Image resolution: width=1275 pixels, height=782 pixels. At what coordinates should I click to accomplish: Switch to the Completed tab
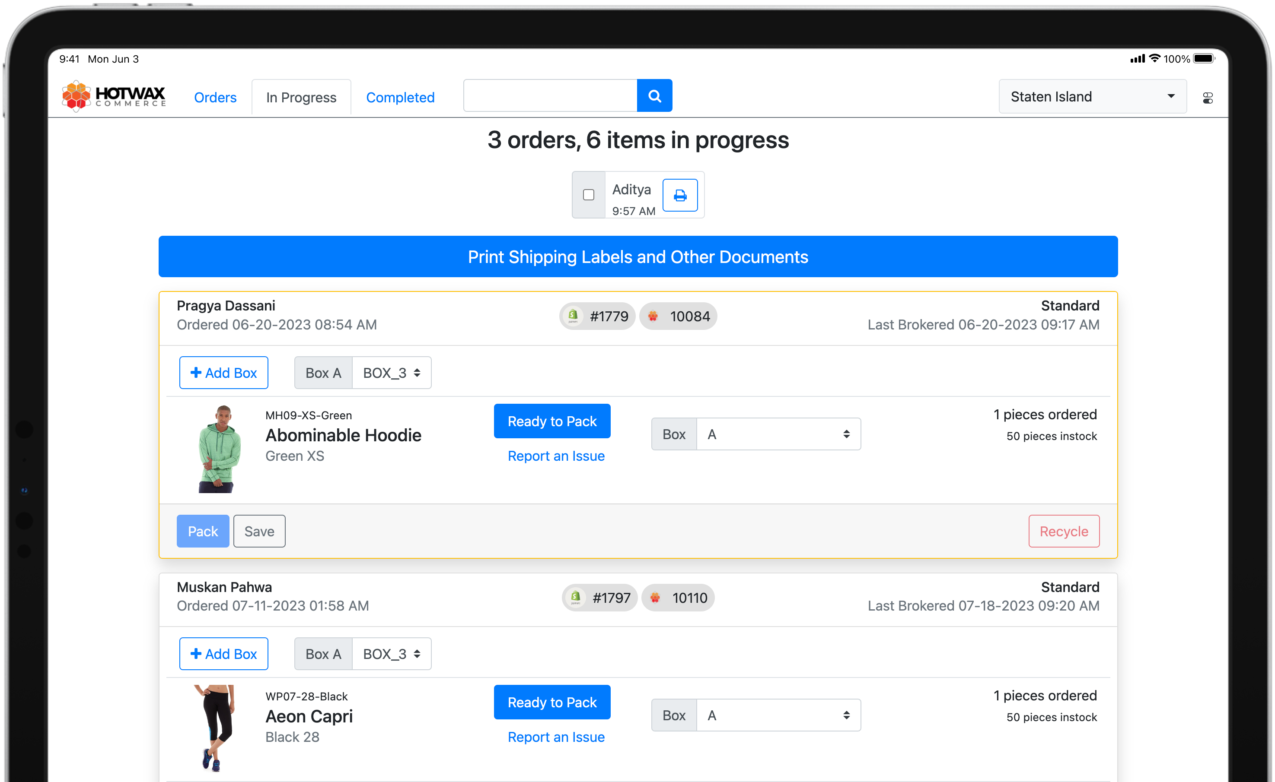click(x=400, y=97)
